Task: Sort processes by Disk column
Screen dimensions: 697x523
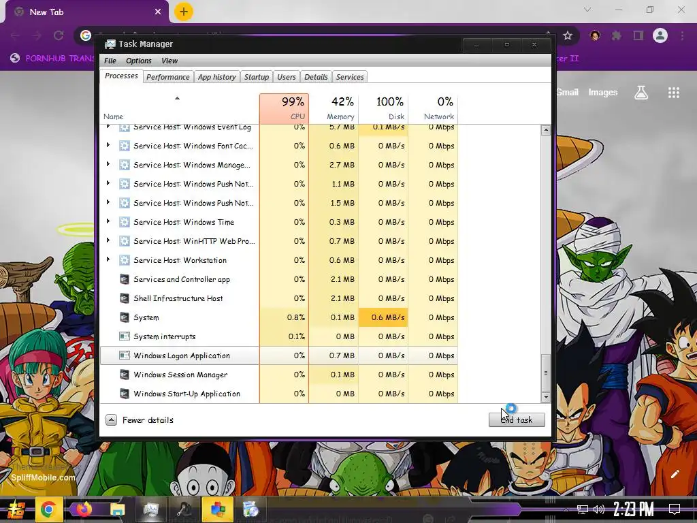Action: tap(383, 108)
